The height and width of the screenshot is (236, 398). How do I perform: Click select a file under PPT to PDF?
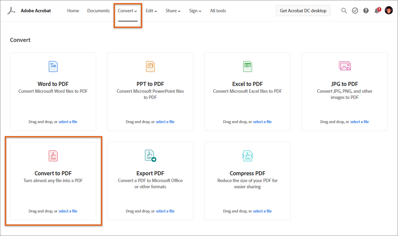tap(165, 121)
